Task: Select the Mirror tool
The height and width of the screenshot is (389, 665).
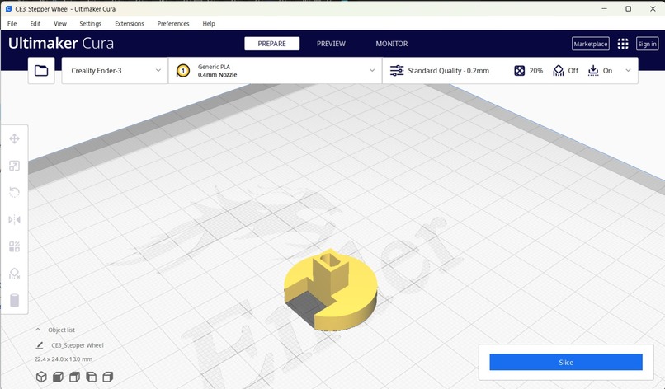Action: (14, 219)
